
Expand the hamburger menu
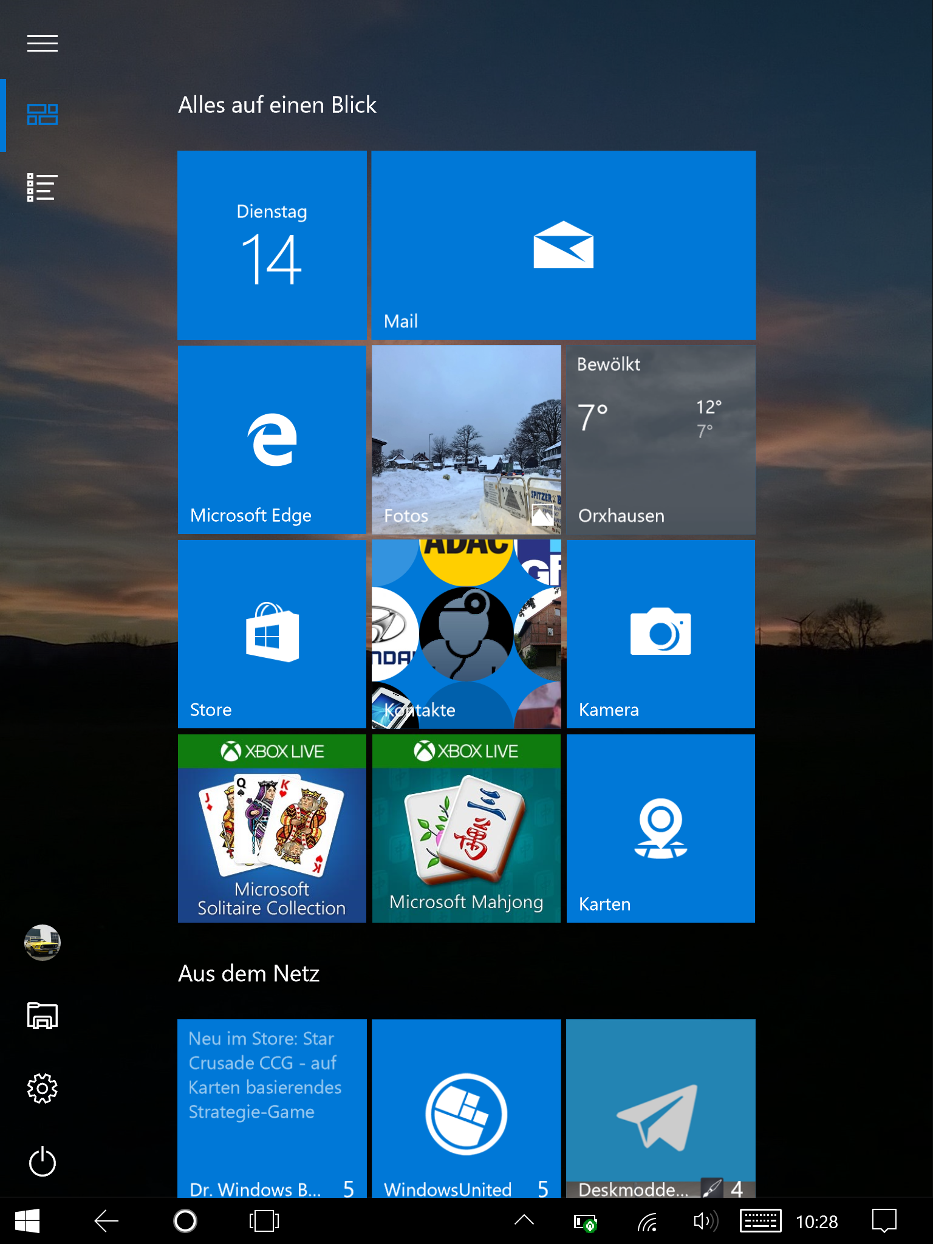coord(43,43)
